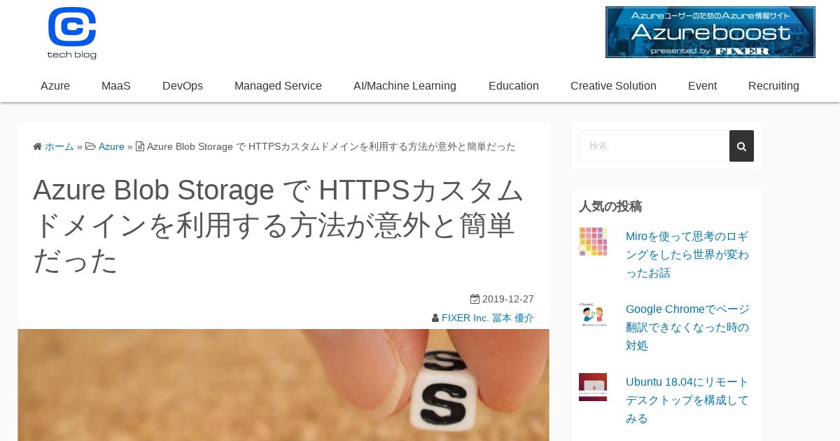Open Creative Solution category

613,85
